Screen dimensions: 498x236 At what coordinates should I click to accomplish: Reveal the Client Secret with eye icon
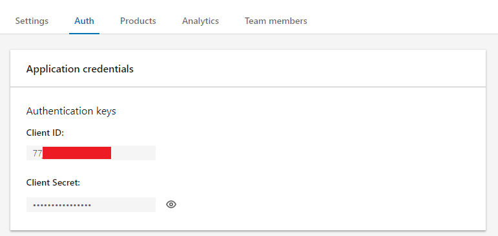pyautogui.click(x=171, y=204)
